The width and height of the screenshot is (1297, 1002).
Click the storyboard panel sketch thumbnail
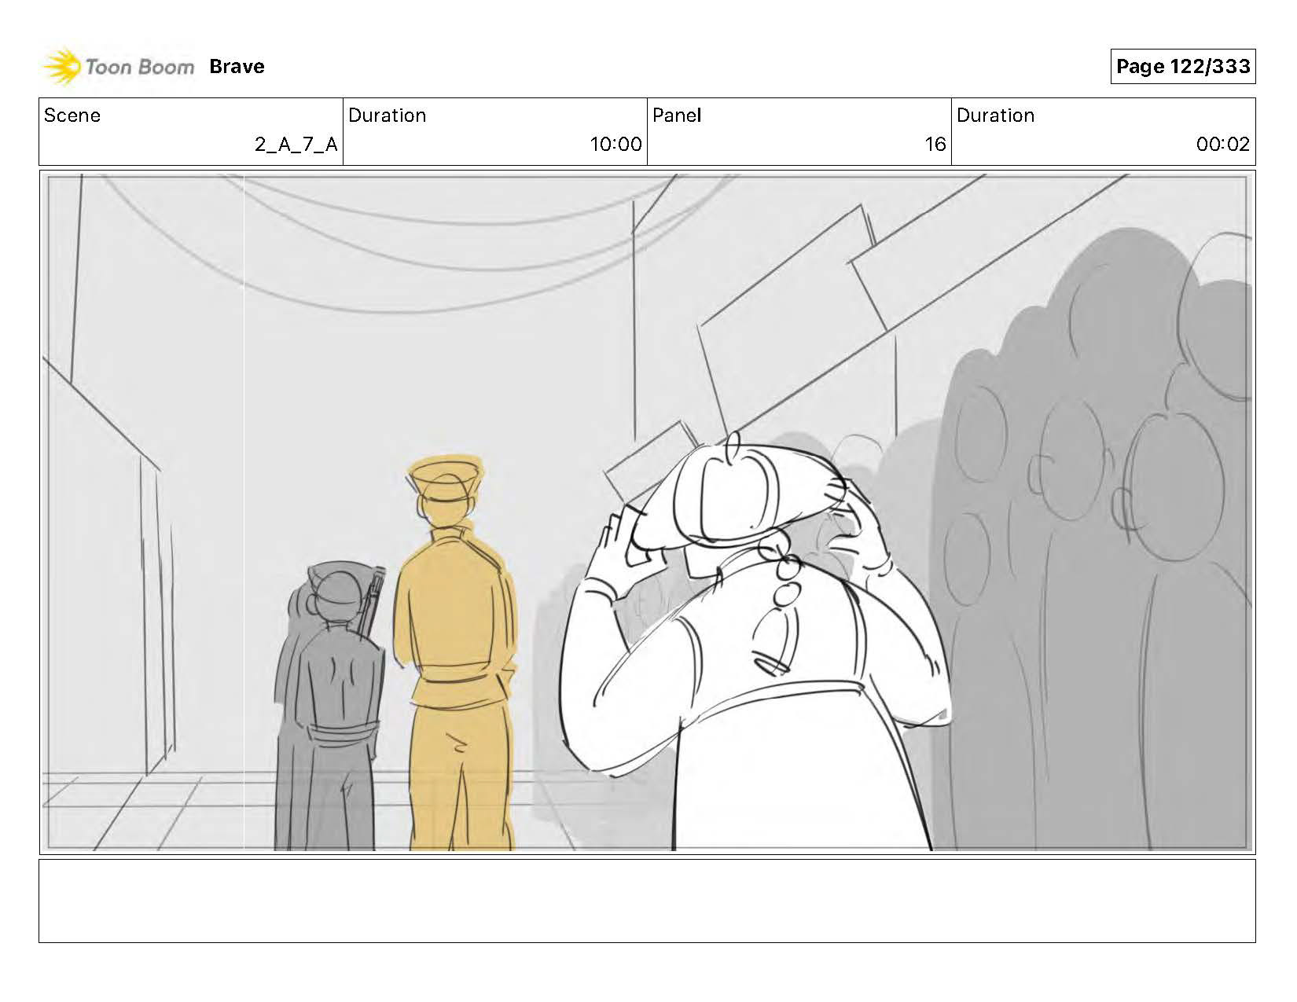(647, 512)
